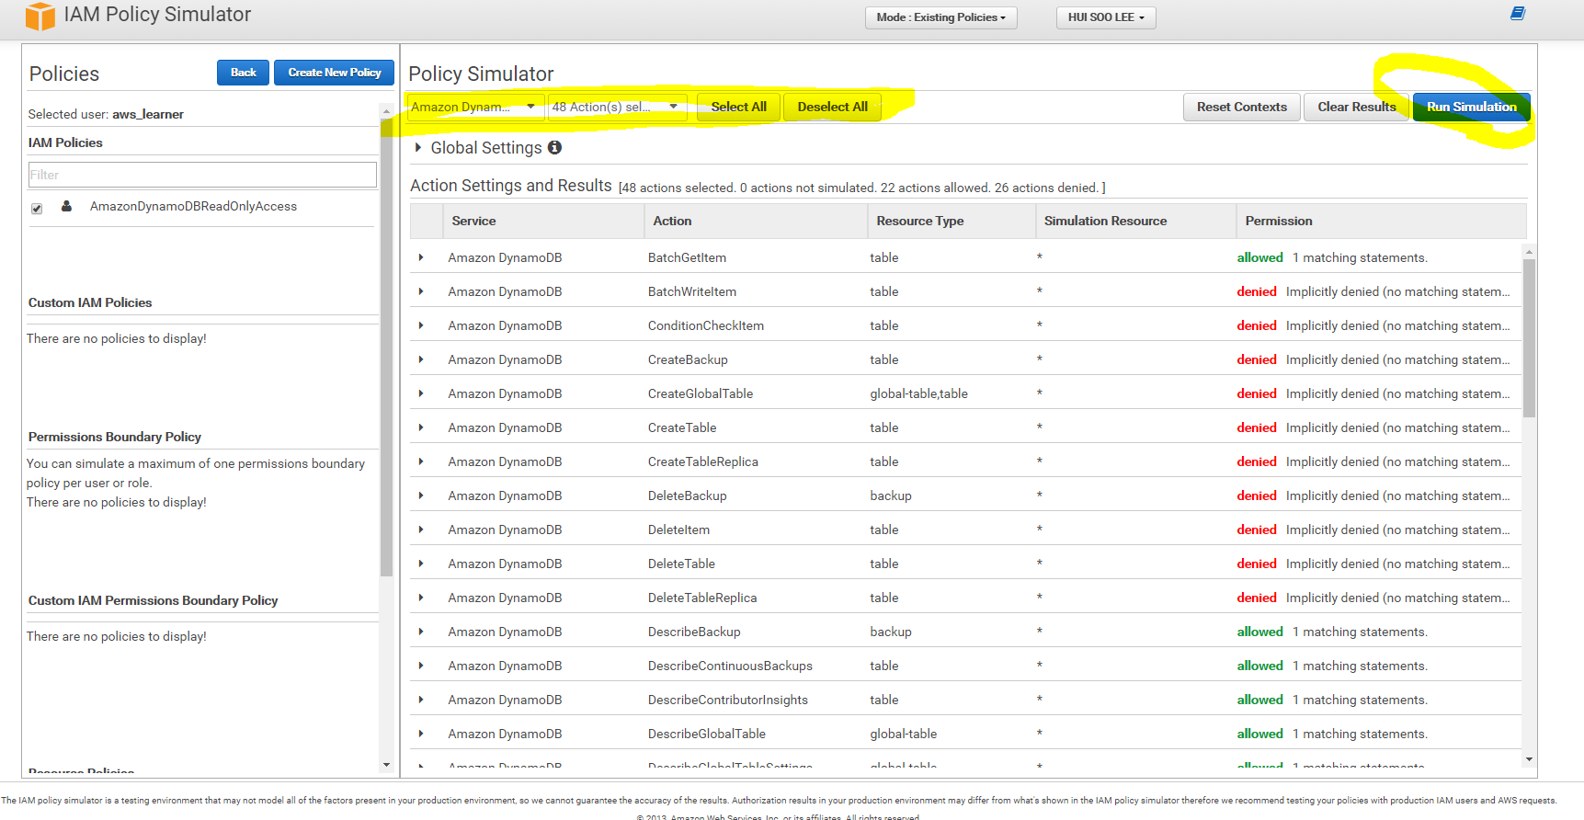Open the Amazon DynamoDB service selector

pyautogui.click(x=475, y=107)
